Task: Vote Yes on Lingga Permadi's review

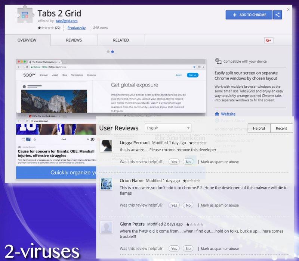Action: click(x=174, y=161)
